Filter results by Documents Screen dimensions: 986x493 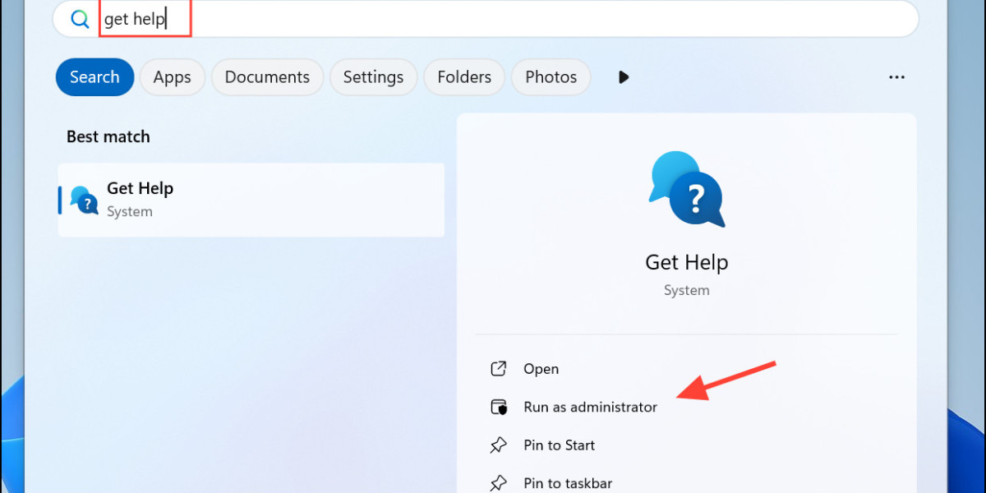[x=267, y=77]
